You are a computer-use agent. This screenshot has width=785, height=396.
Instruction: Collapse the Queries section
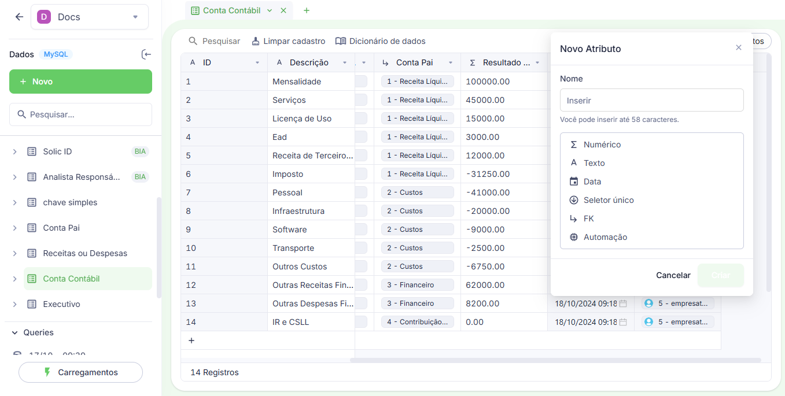click(14, 332)
